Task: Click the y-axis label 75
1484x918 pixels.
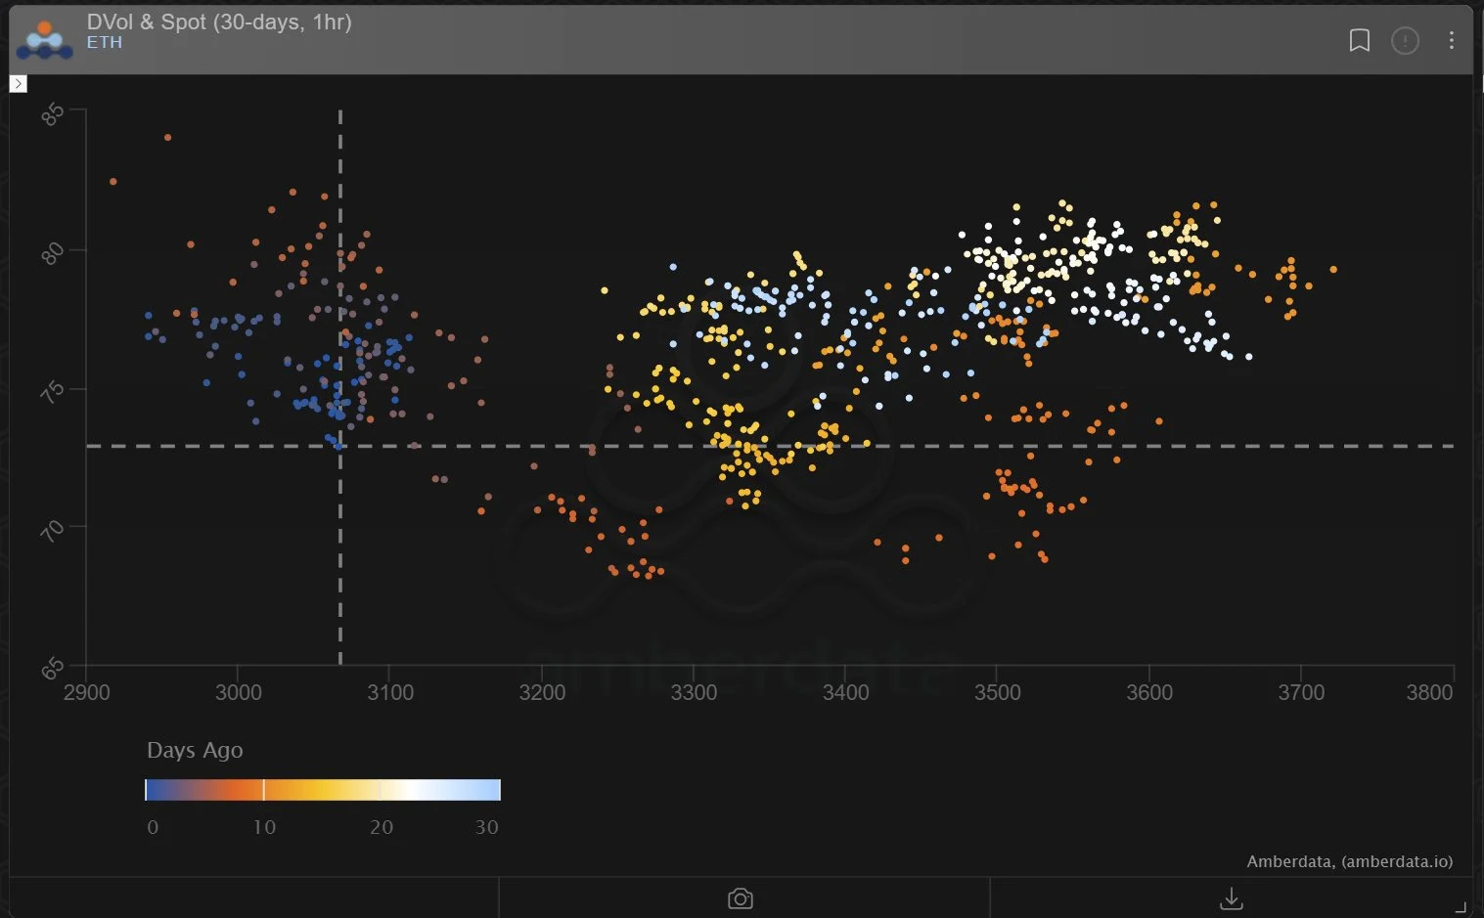Action: click(52, 392)
